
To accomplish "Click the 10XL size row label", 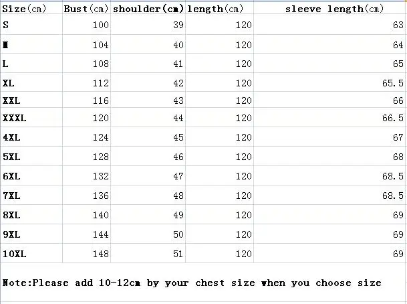I will click(13, 254).
